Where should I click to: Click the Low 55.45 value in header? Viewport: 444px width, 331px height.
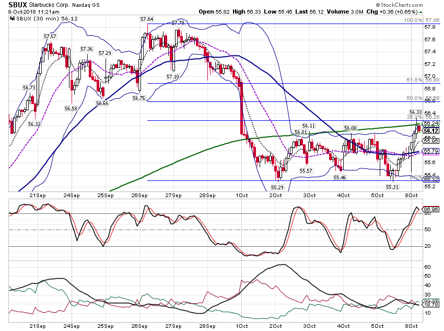tap(278, 12)
